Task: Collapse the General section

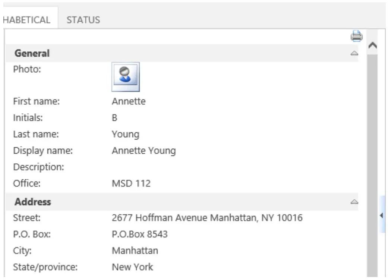Action: [x=354, y=53]
